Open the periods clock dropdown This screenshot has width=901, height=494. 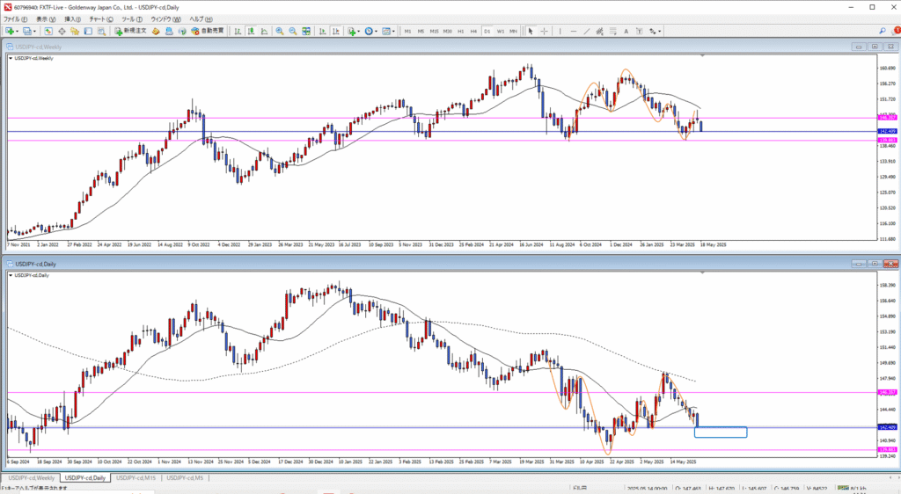pos(370,31)
